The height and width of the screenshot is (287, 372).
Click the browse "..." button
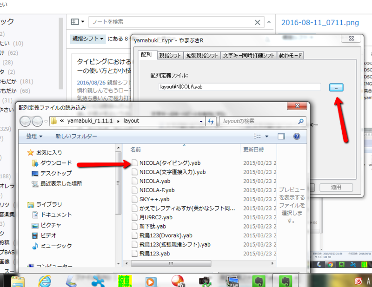point(336,87)
